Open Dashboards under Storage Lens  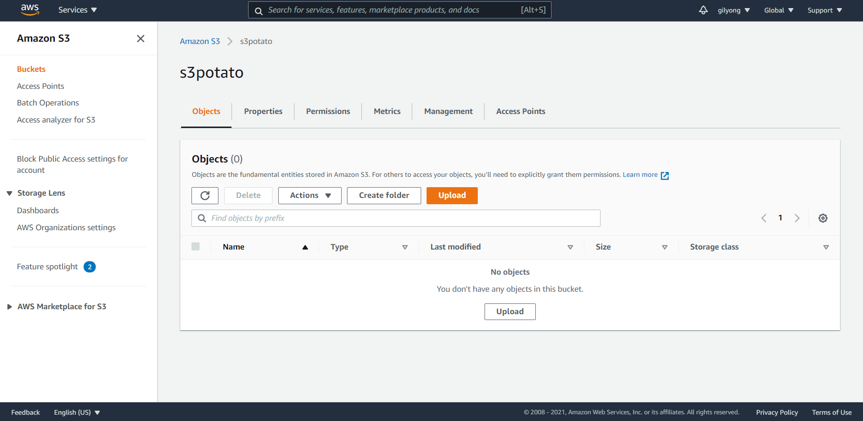click(38, 210)
